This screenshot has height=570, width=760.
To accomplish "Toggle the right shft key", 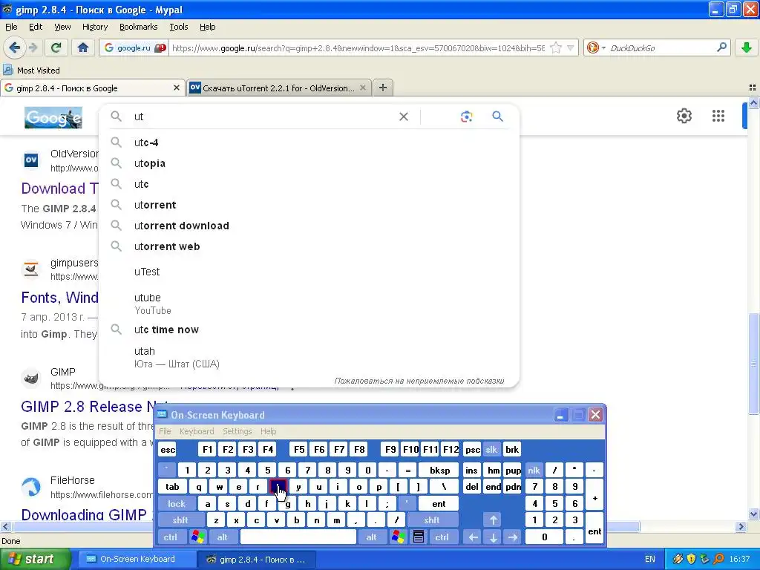I will 431,520.
